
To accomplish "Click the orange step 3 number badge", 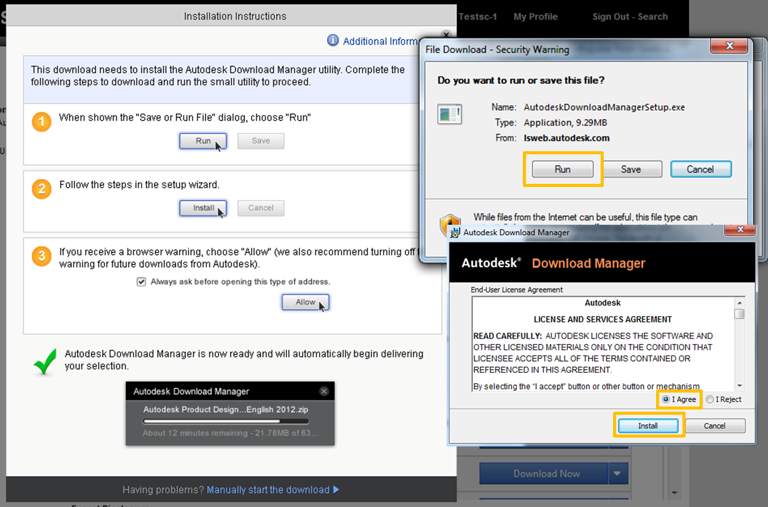I will (x=41, y=256).
